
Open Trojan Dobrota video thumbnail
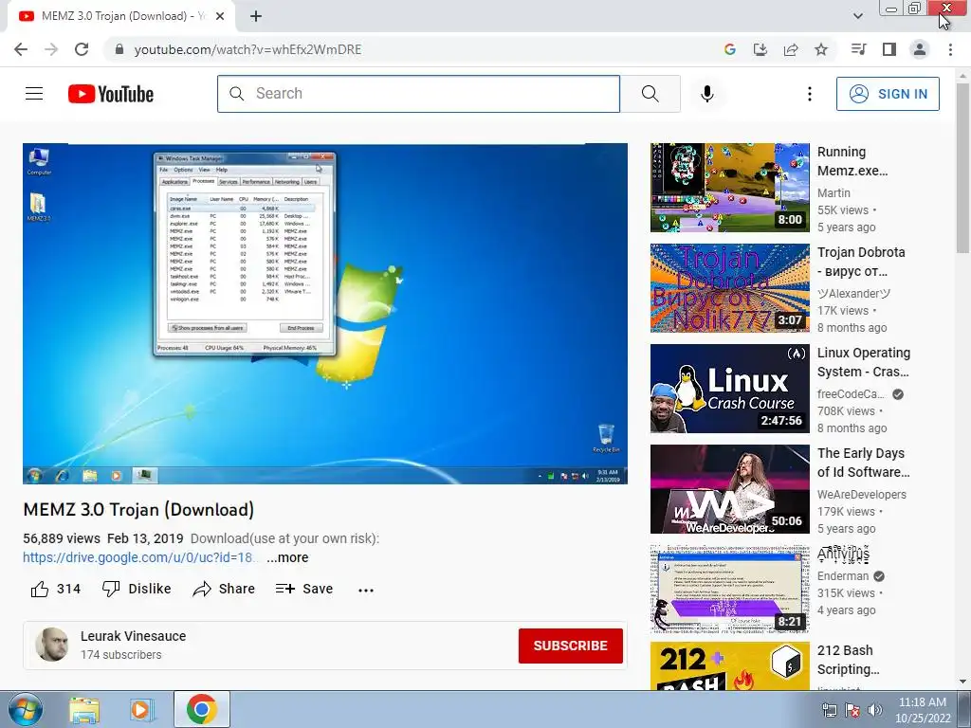pyautogui.click(x=729, y=288)
